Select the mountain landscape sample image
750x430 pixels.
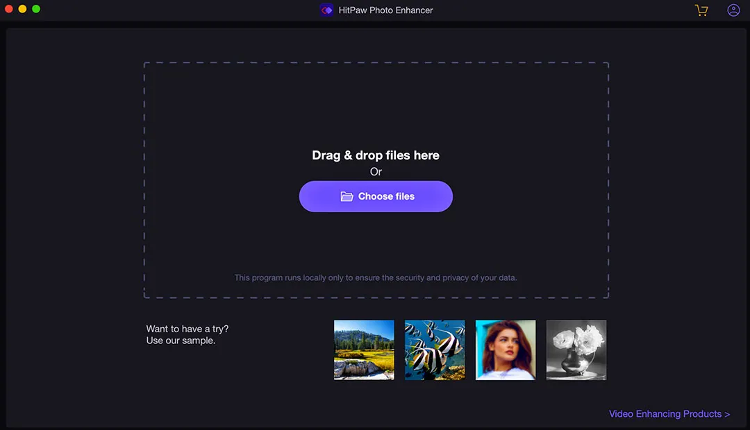pyautogui.click(x=364, y=350)
